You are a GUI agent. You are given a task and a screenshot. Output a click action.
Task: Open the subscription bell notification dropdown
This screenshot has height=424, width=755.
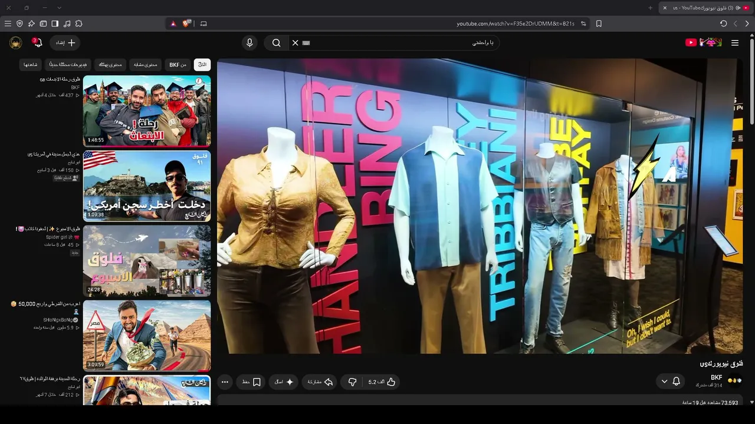tap(671, 382)
